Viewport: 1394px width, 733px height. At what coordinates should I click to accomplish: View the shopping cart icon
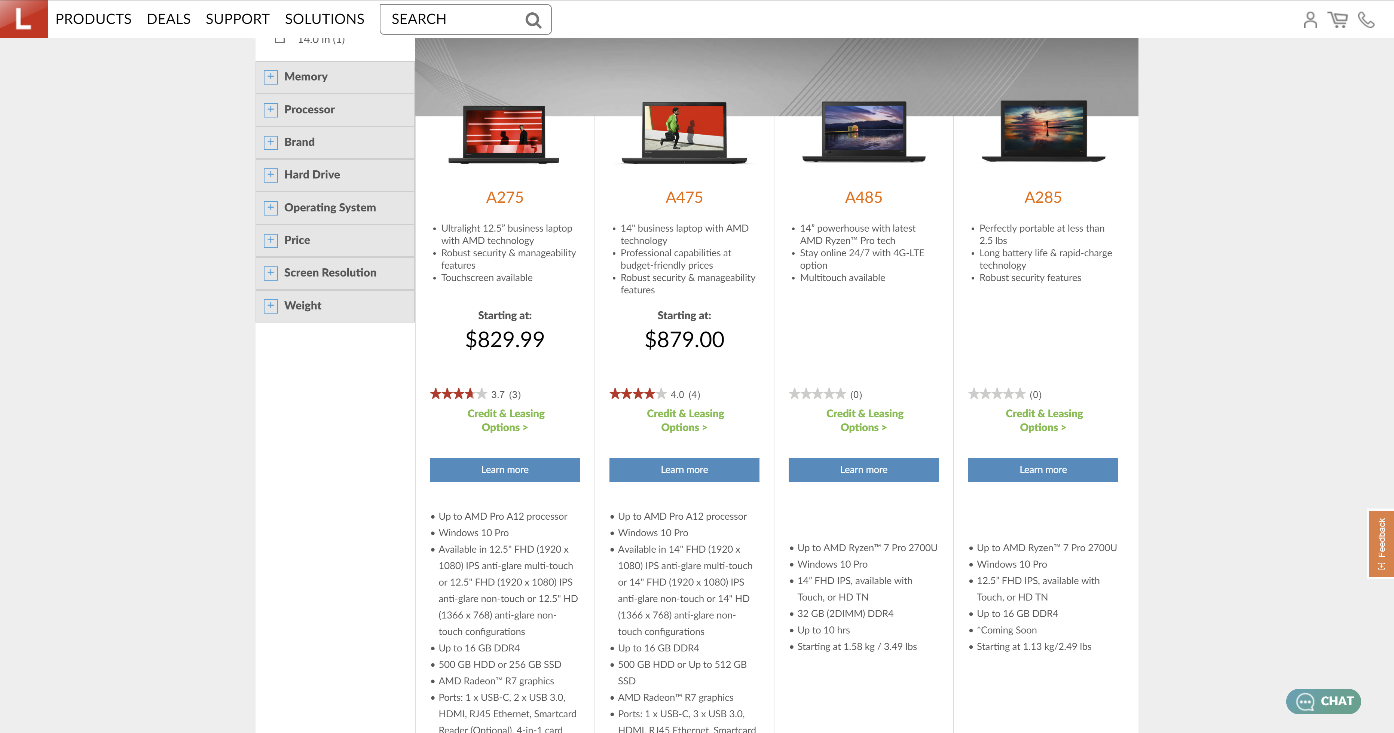1339,19
